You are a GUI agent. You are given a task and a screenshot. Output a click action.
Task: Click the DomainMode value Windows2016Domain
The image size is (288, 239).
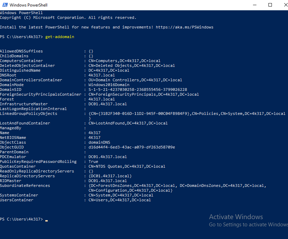coord(109,85)
